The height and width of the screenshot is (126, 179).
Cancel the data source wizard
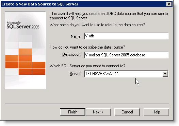[x=127, y=112]
